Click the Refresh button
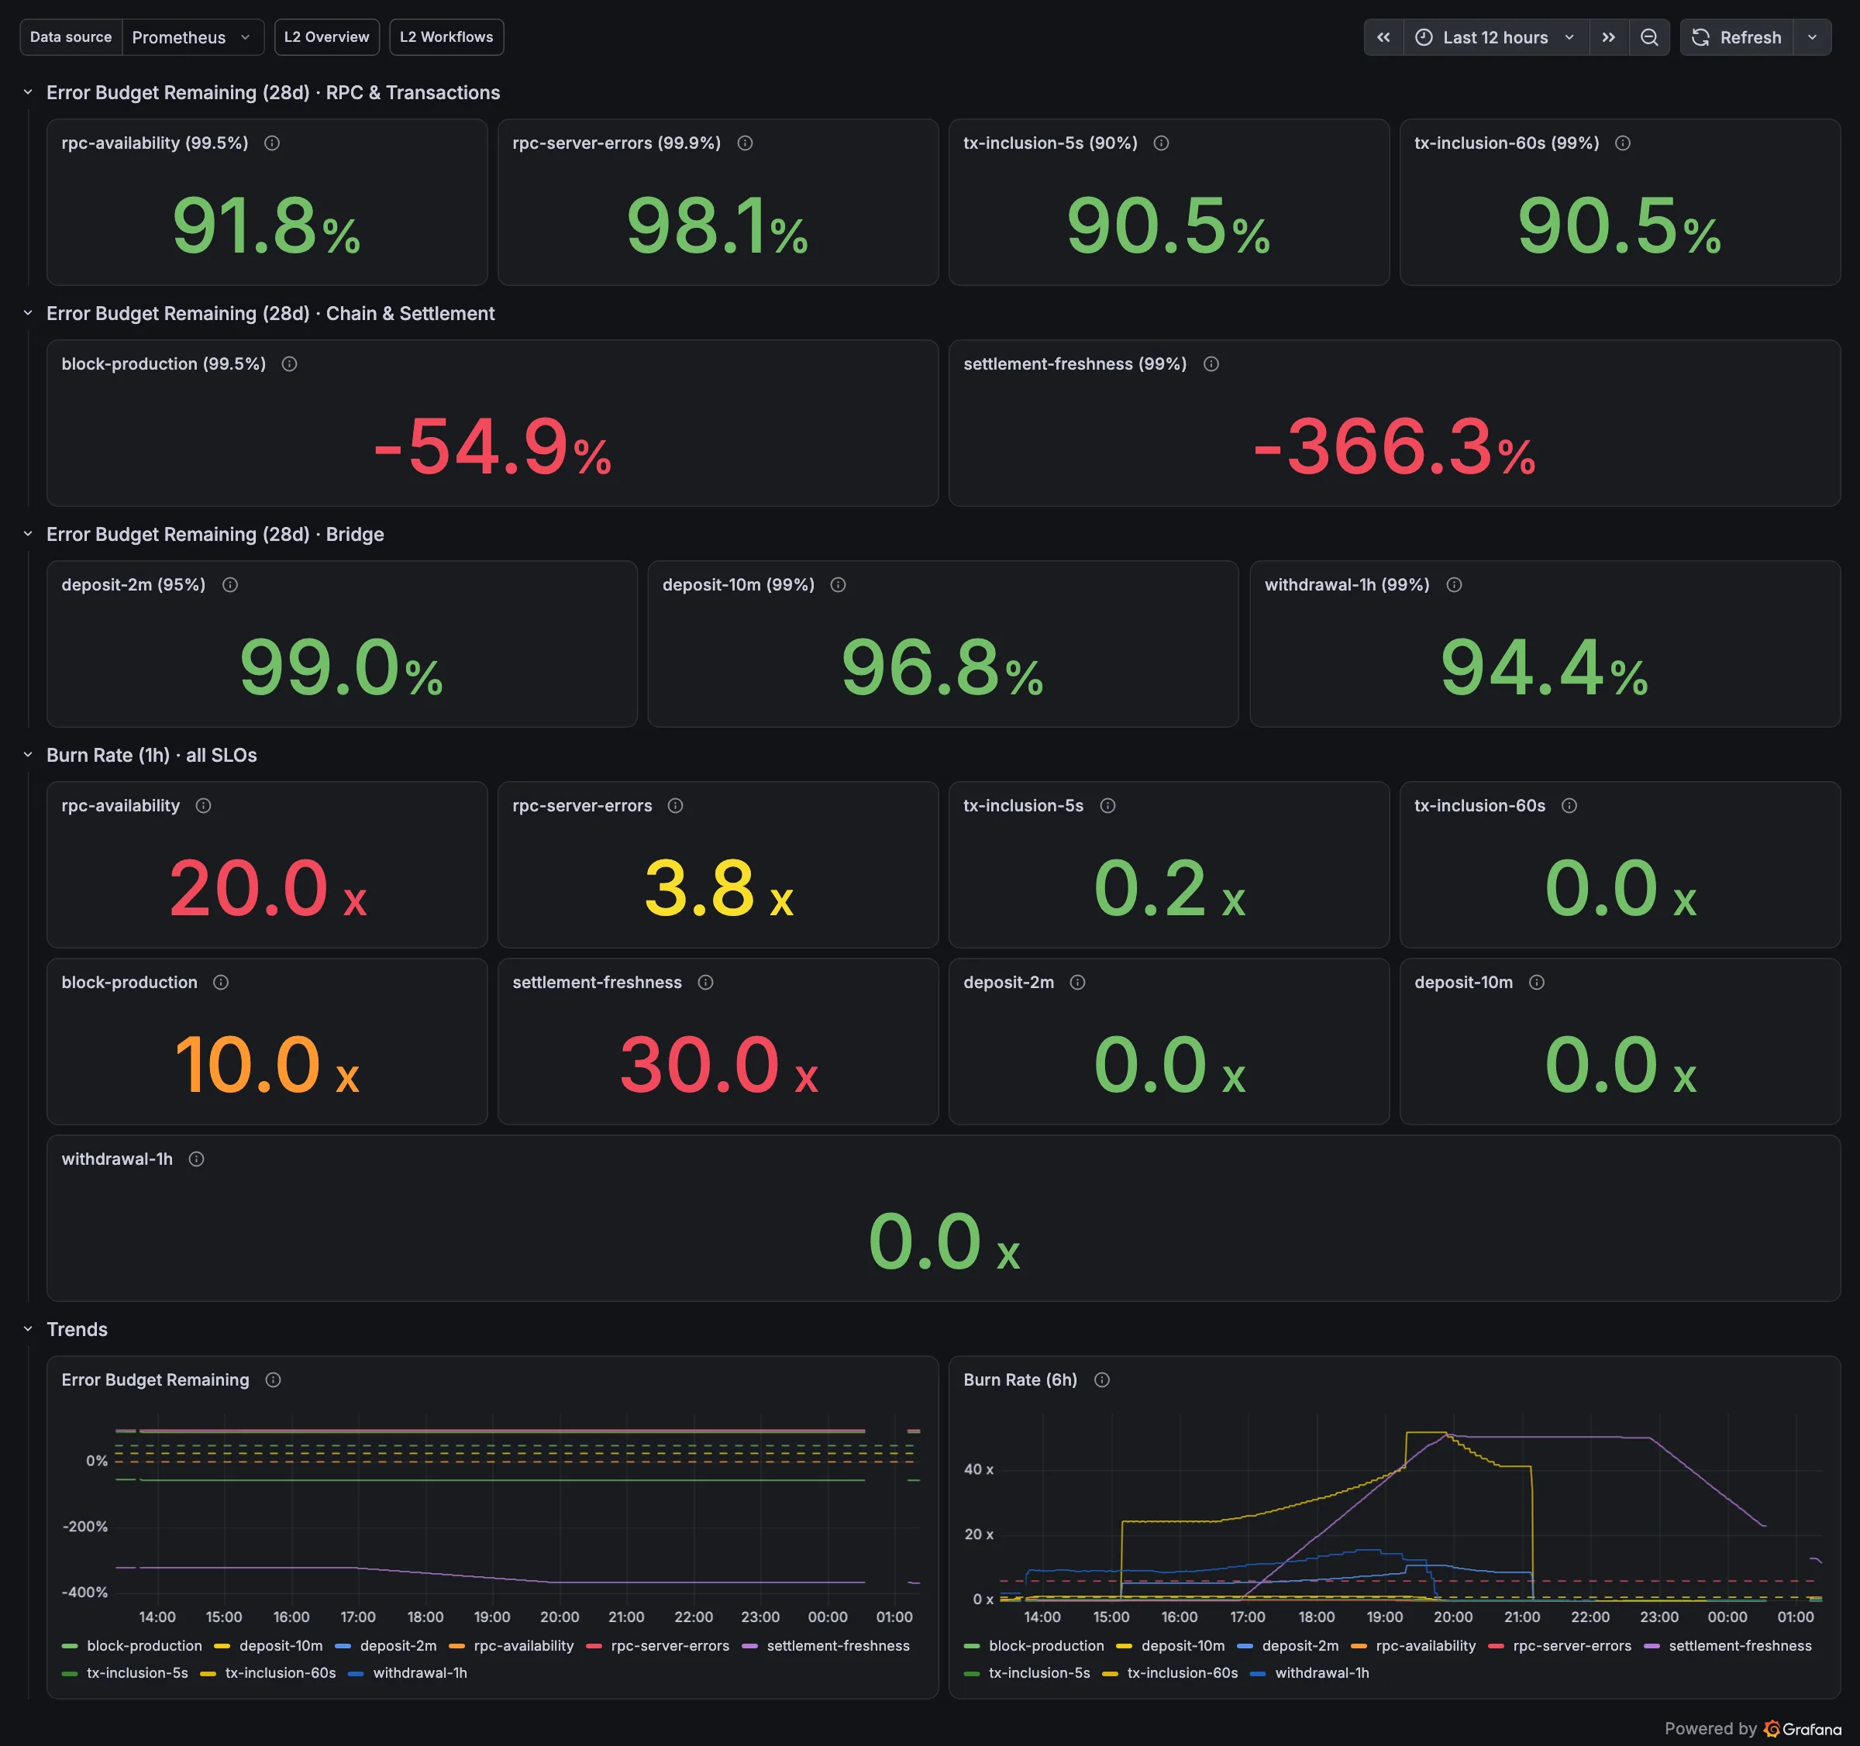Viewport: 1860px width, 1746px height. (1738, 37)
